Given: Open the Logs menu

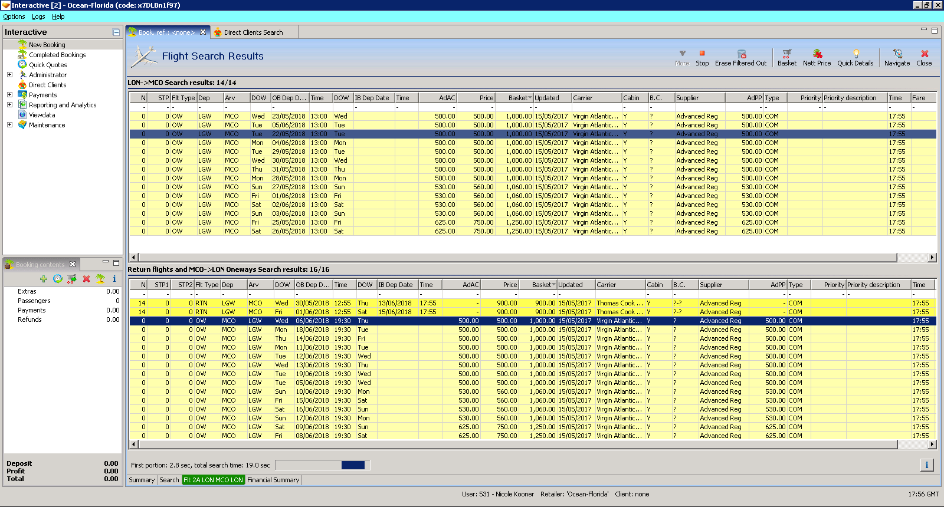Looking at the screenshot, I should (38, 17).
